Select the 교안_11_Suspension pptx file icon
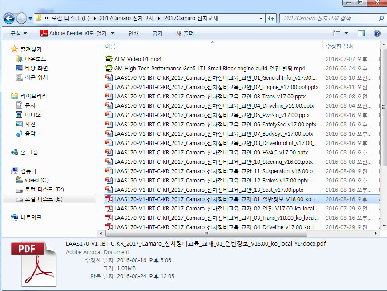 (x=109, y=171)
